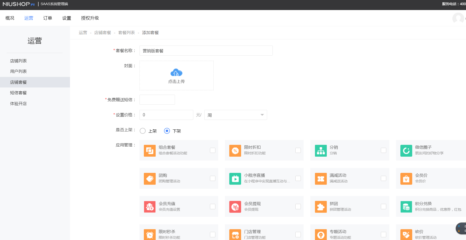Viewport: 466px width, 240px height.
Task: Select the 限时秒杀 flash sale clock icon
Action: click(x=150, y=234)
